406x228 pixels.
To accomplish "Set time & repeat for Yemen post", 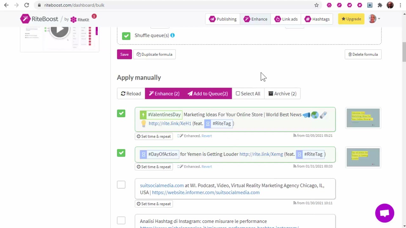I will point(154,167).
